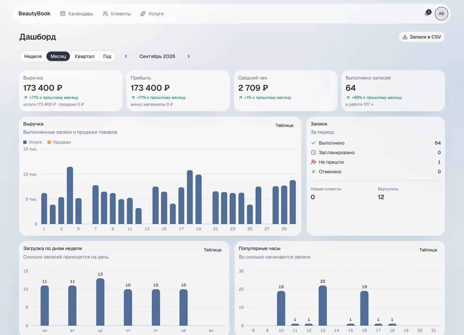
Task: Open the Календарь page
Action: tap(77, 14)
